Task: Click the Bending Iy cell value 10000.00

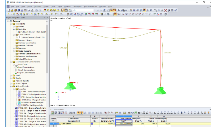Action: pos(107,124)
